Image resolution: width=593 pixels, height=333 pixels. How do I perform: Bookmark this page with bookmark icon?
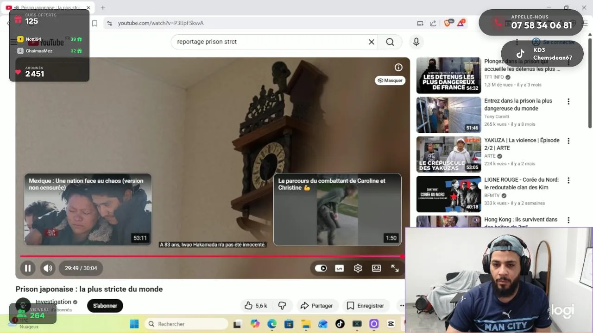coord(95,23)
